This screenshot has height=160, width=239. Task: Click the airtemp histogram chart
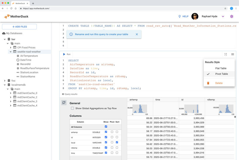[x=140, y=109]
